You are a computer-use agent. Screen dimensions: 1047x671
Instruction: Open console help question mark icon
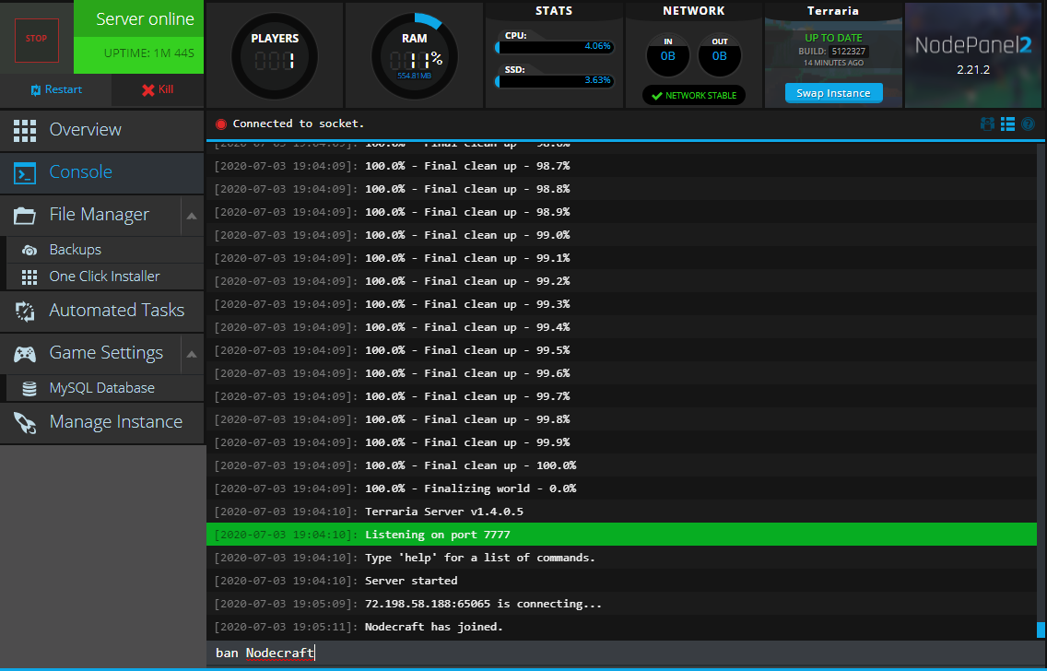click(x=1028, y=124)
